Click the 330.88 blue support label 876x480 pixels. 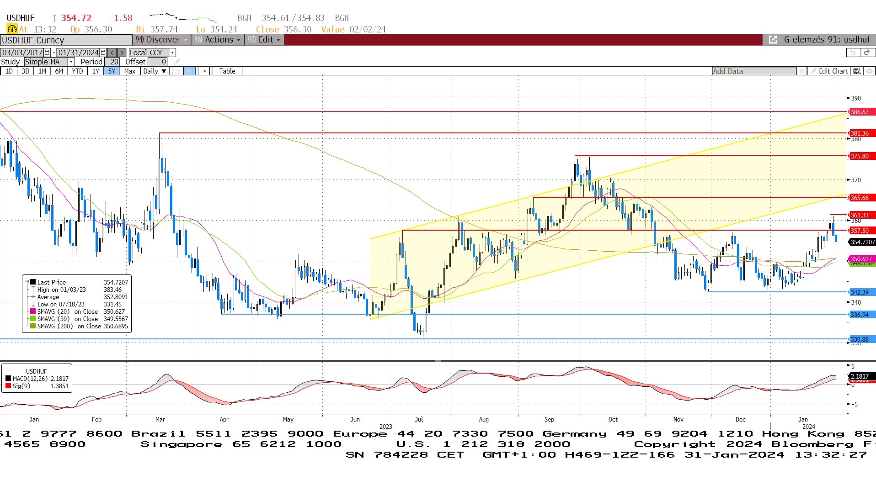[862, 339]
